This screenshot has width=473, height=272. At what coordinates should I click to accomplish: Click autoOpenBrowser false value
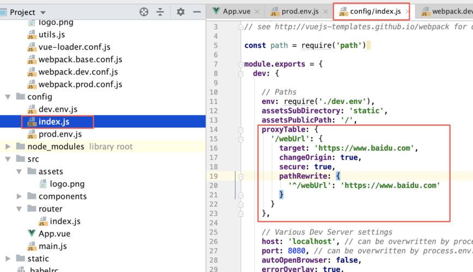point(347,260)
